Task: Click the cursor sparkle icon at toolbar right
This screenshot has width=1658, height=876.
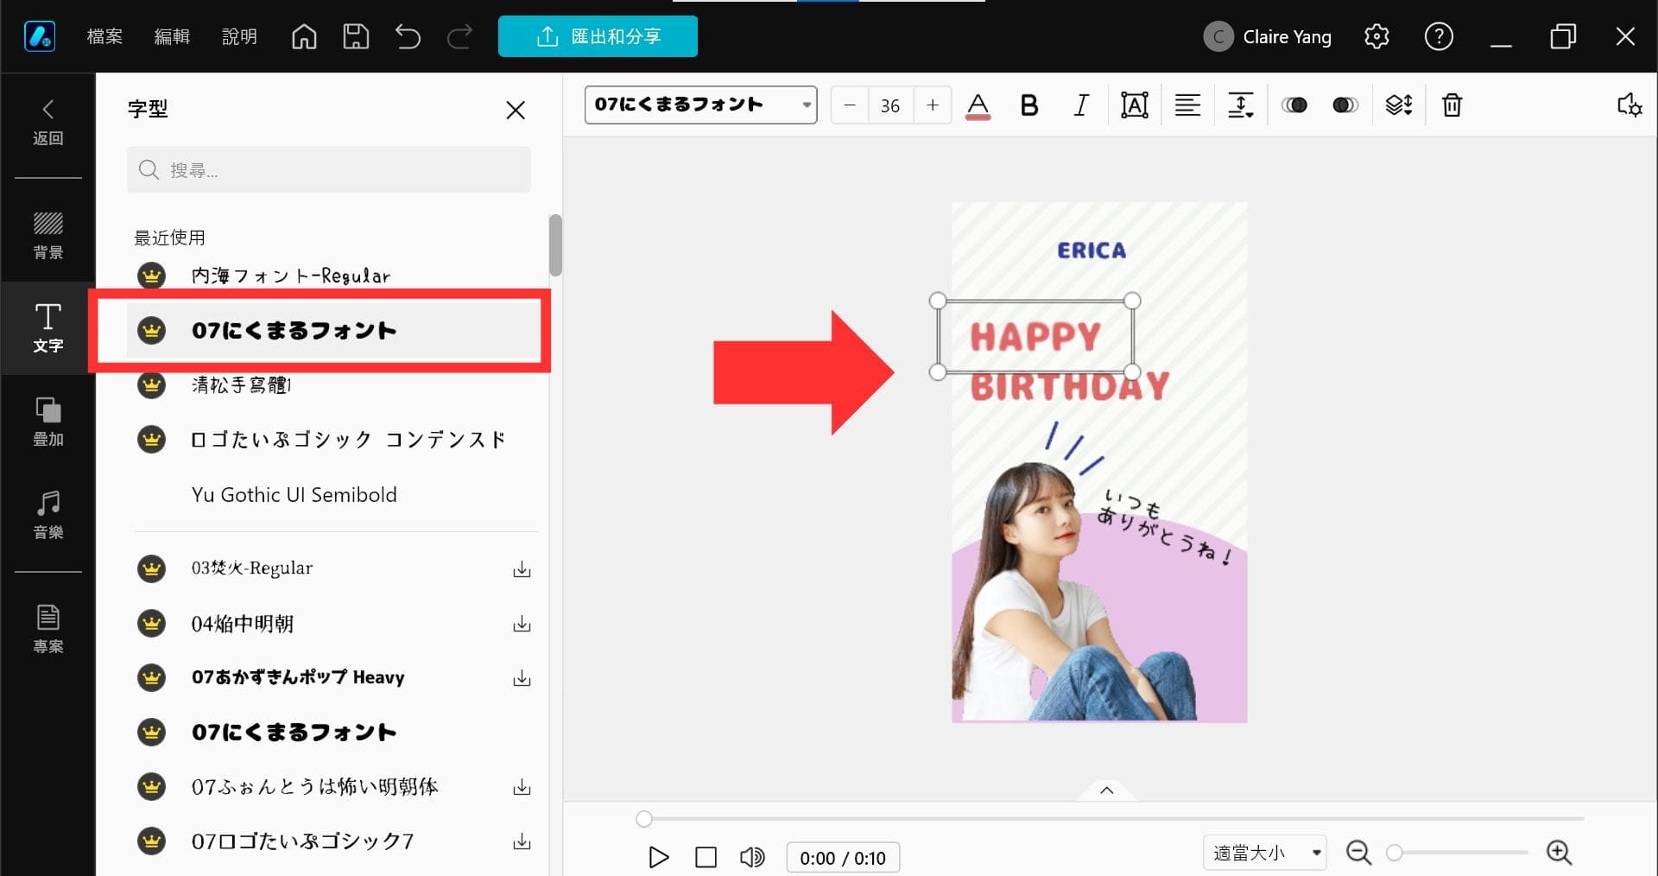Action: (x=1630, y=105)
